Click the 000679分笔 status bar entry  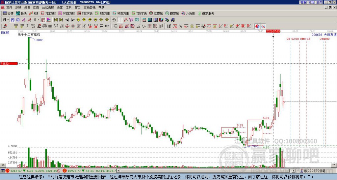pos(314,171)
